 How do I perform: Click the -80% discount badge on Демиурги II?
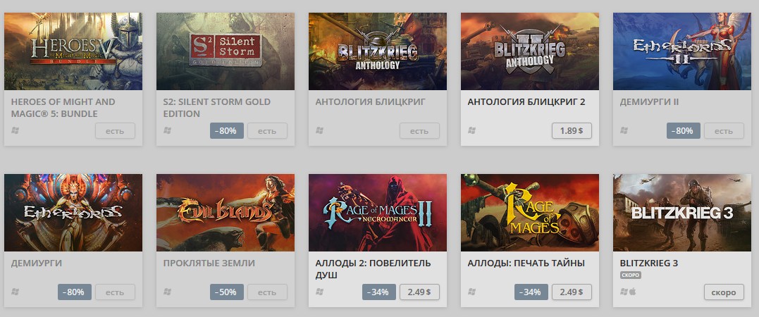pyautogui.click(x=683, y=130)
